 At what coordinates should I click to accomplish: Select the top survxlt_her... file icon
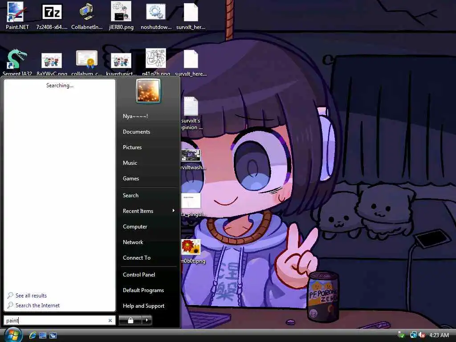(191, 16)
